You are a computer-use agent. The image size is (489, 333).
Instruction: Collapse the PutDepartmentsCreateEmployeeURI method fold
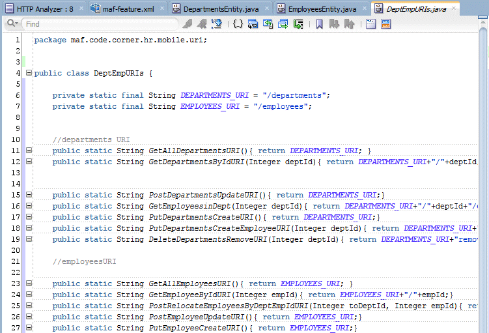coord(29,228)
